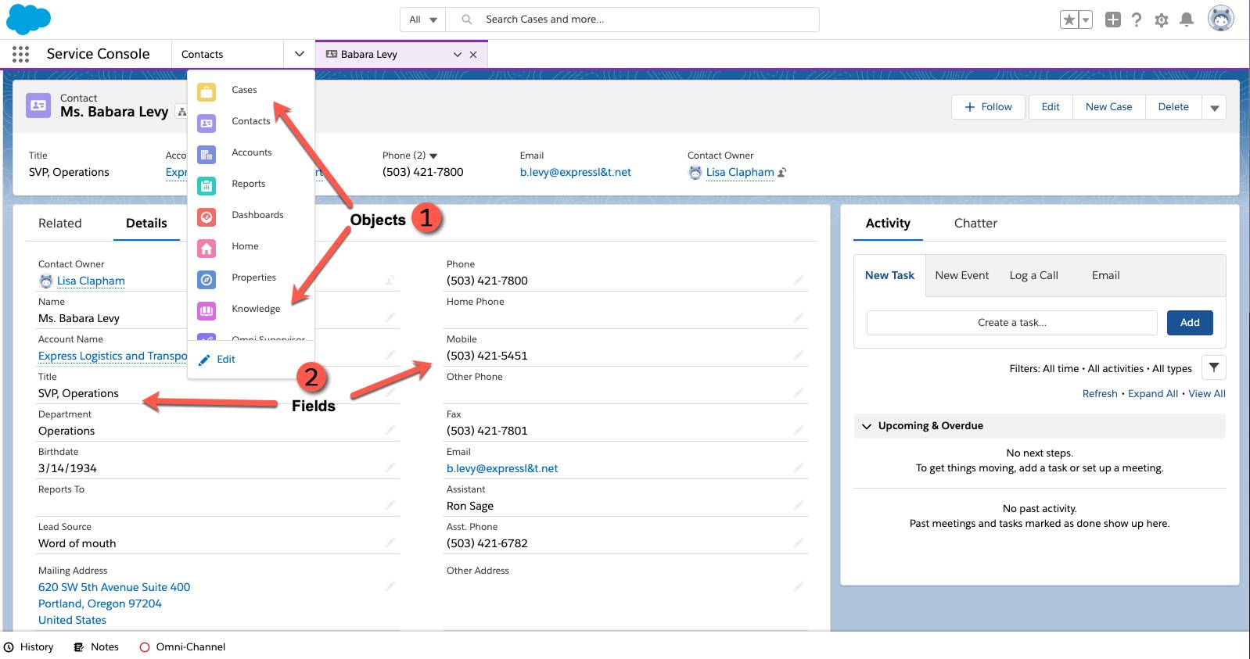Open the App Launcher grid icon
The image size is (1250, 659).
point(21,54)
